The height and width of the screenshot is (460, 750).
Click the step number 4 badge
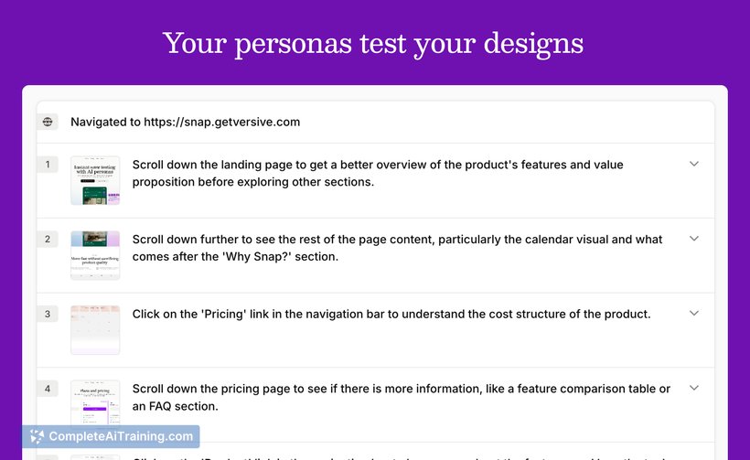[48, 389]
